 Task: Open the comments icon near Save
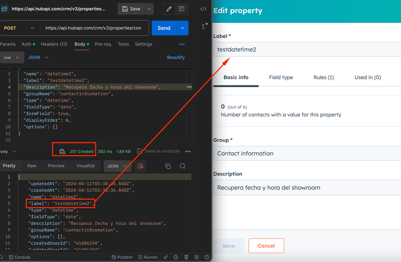(181, 8)
